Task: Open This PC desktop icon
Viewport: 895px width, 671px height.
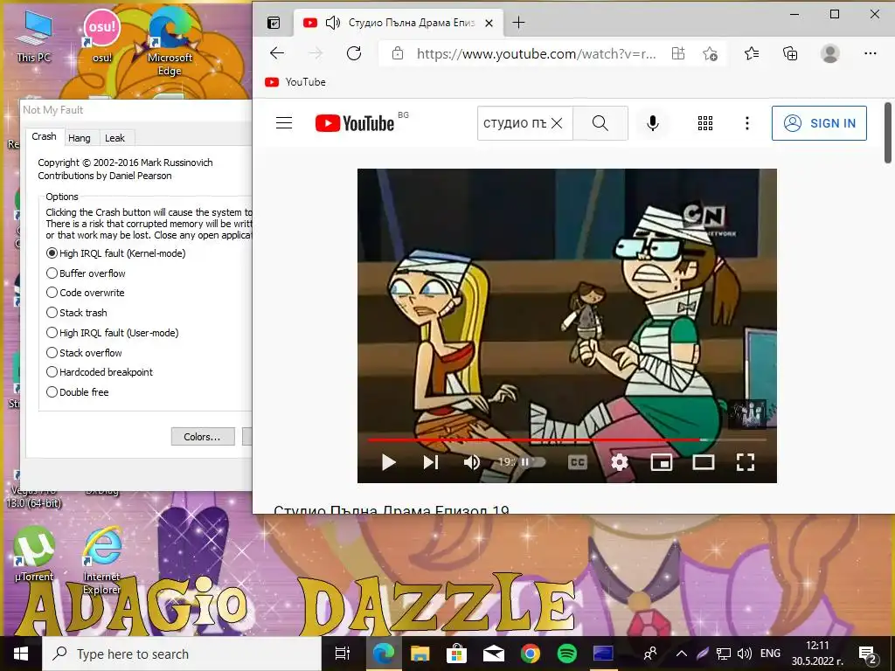Action: pos(34,37)
